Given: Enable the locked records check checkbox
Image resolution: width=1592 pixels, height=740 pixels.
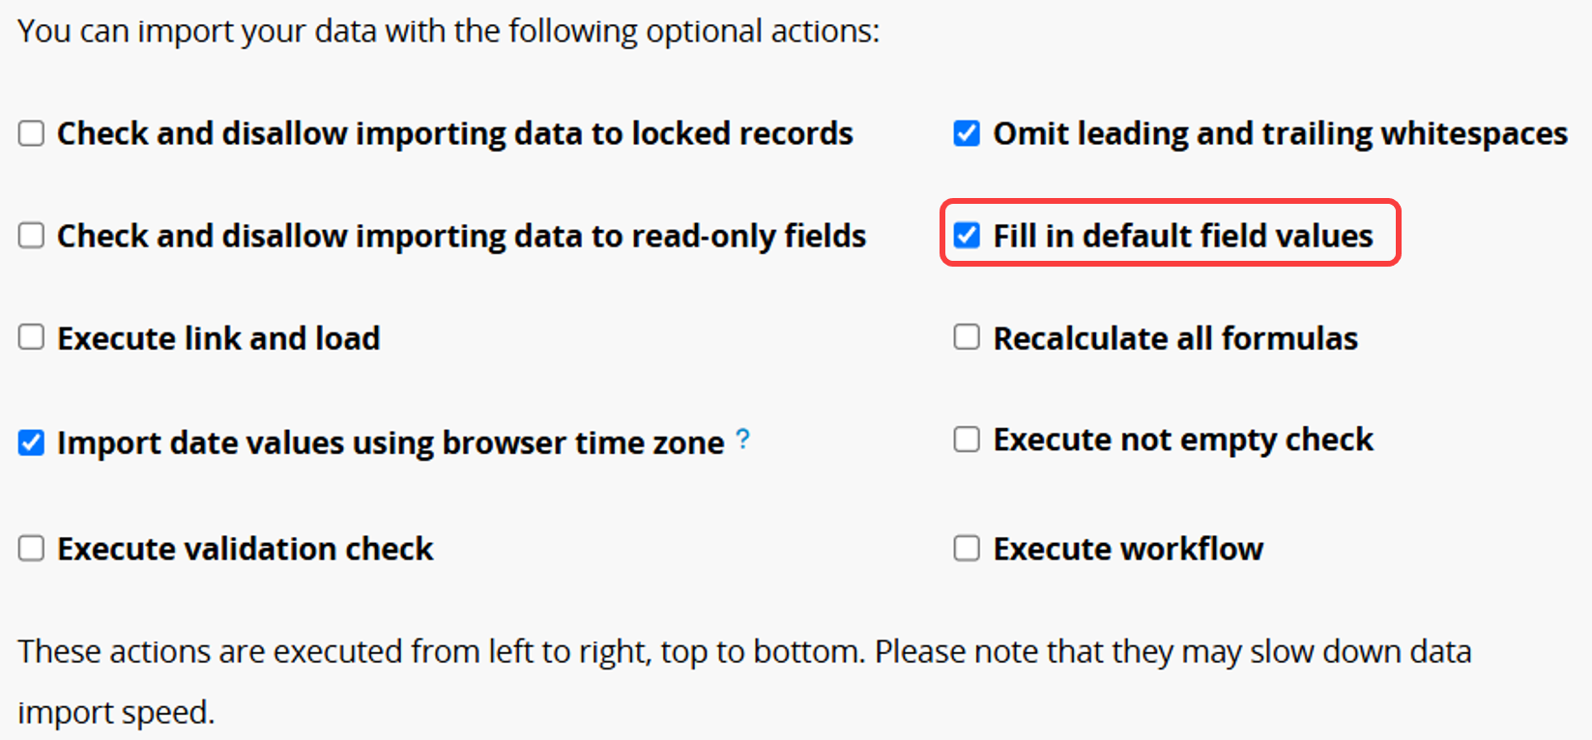Looking at the screenshot, I should 32,133.
